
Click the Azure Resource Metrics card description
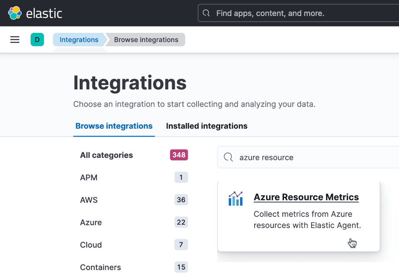[x=307, y=220]
